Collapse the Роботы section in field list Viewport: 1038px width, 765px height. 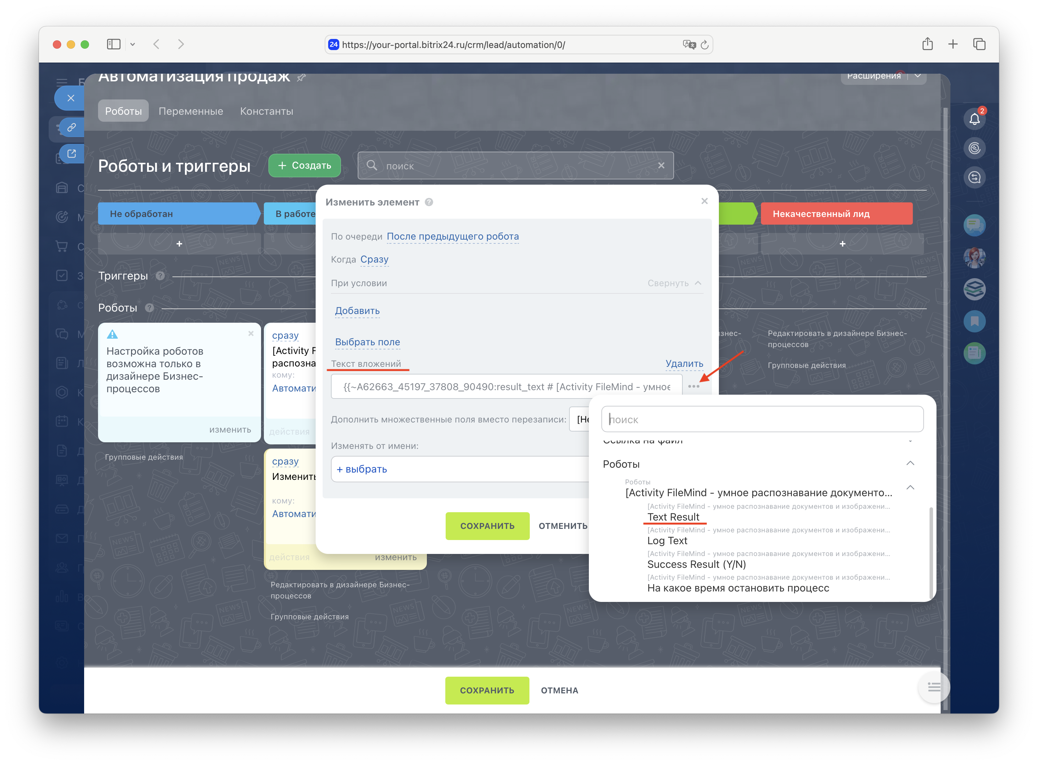tap(910, 464)
